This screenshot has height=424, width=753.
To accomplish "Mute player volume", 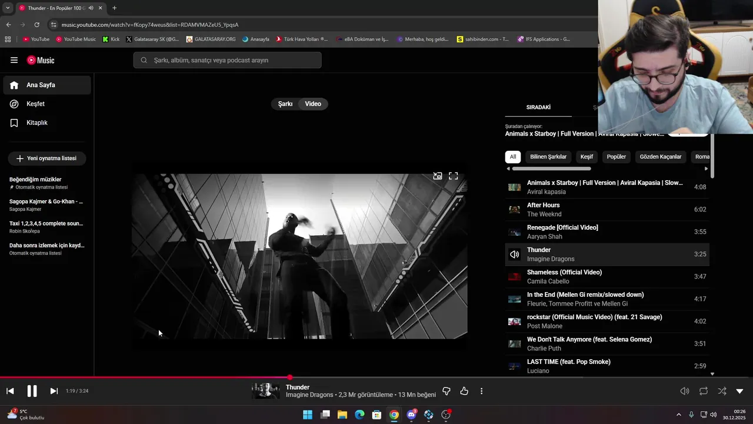I will [x=685, y=391].
